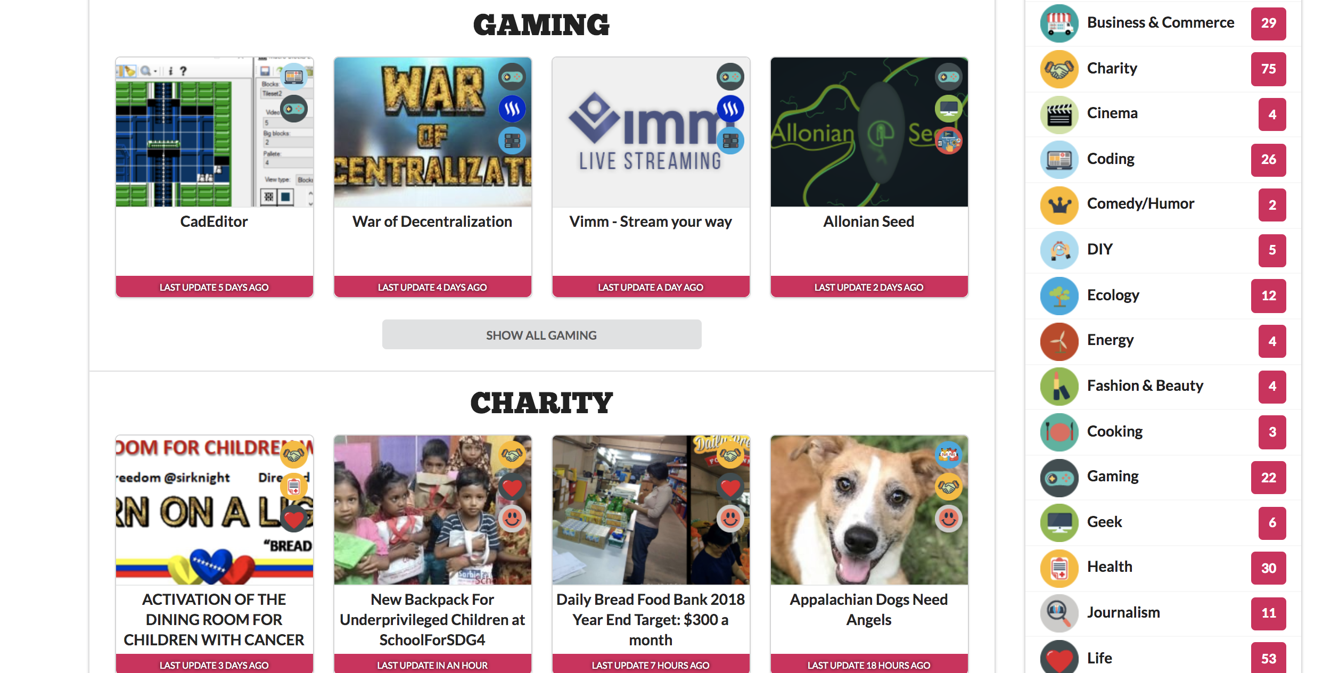
Task: Open the Health category link
Action: pyautogui.click(x=1110, y=567)
